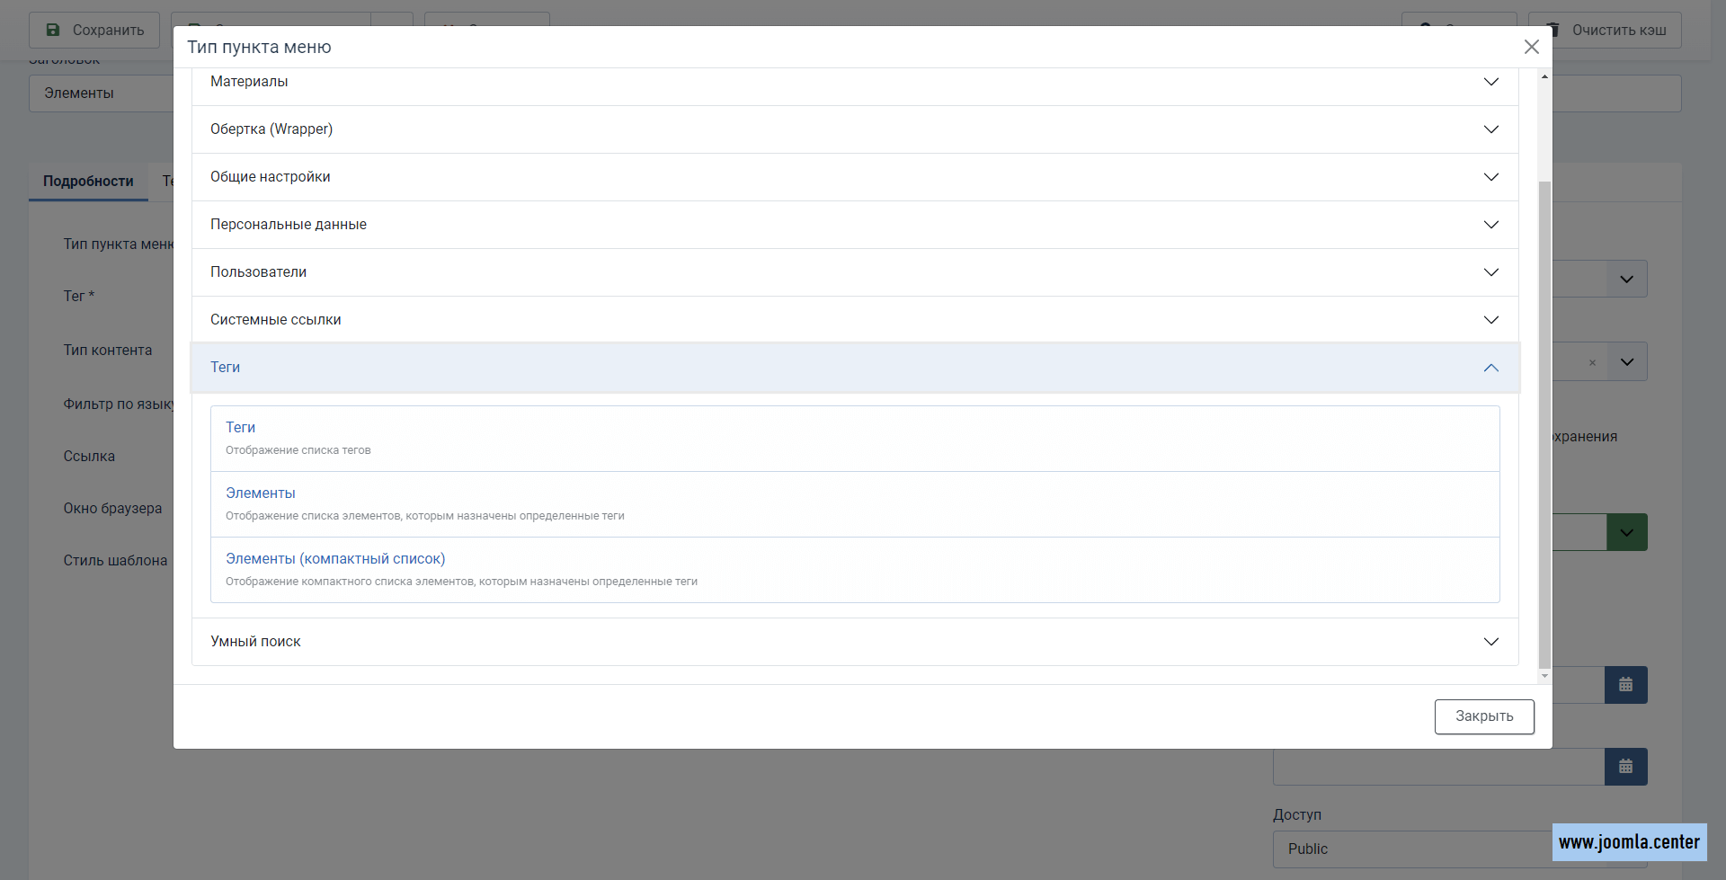
Task: Click the dialog's vertical scrollbar
Action: point(1544,422)
